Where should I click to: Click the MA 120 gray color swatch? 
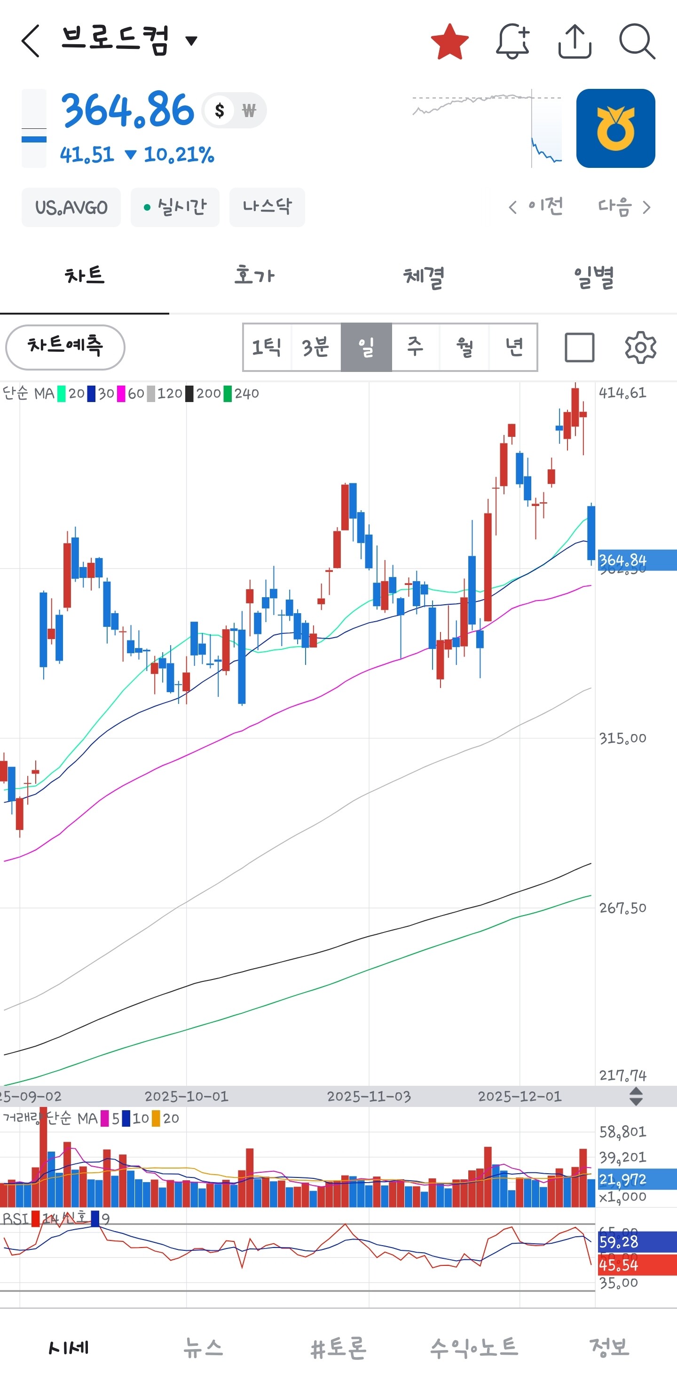point(151,394)
